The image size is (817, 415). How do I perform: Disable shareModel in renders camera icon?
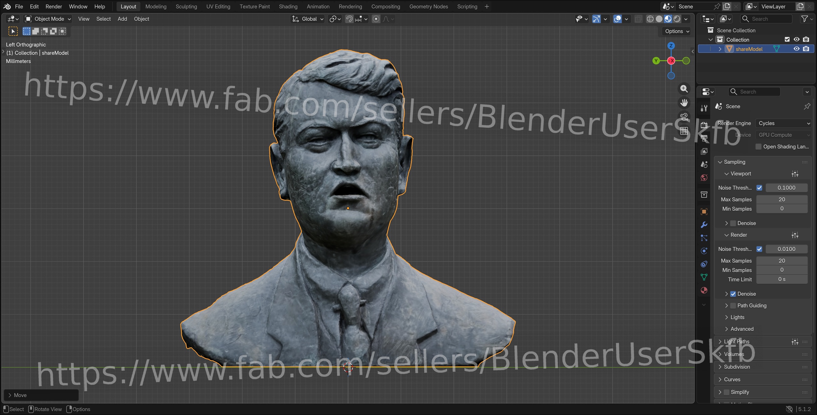806,49
